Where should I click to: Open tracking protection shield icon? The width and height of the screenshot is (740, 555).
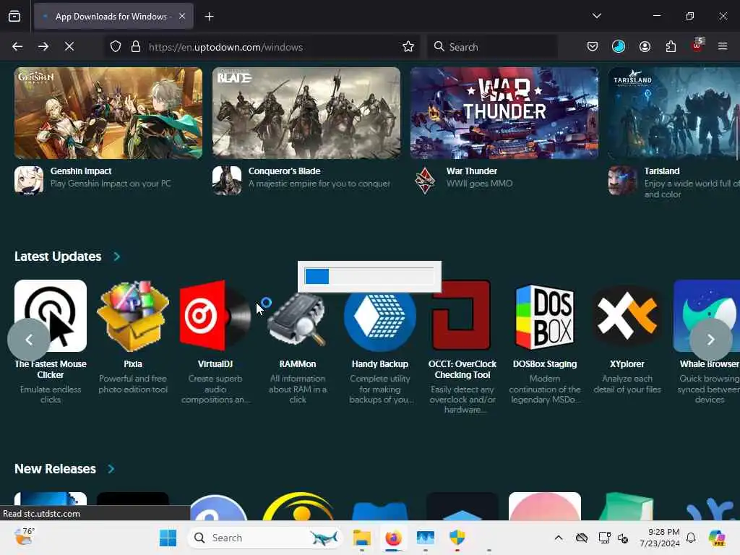tap(116, 46)
